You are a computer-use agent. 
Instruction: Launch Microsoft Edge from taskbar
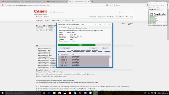[x=49, y=93]
